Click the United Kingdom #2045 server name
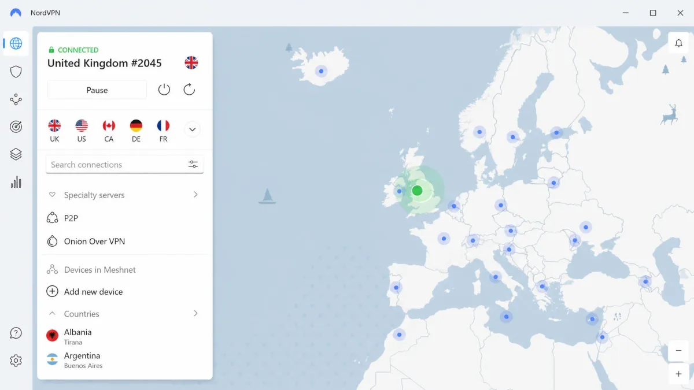 click(x=105, y=63)
